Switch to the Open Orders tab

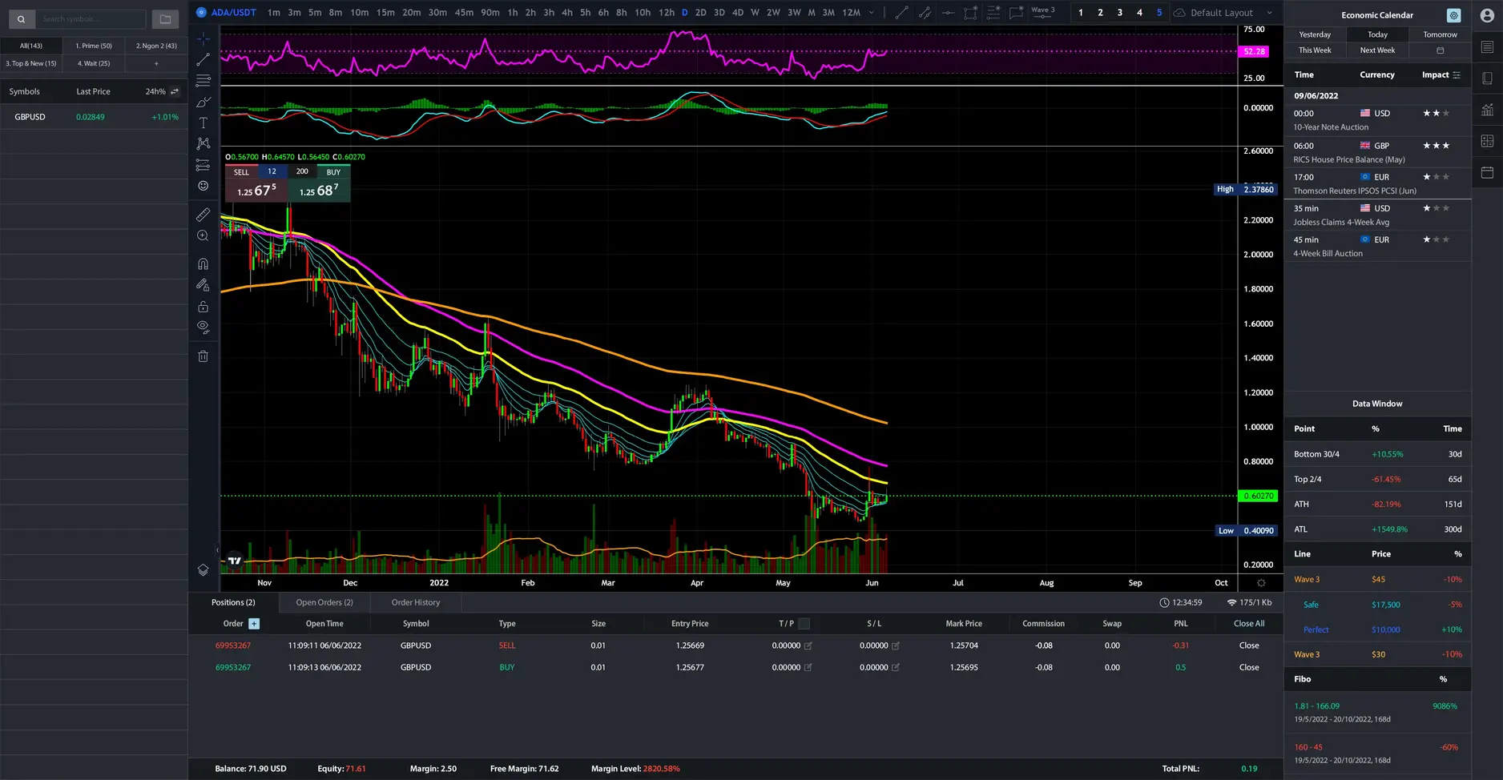[324, 602]
